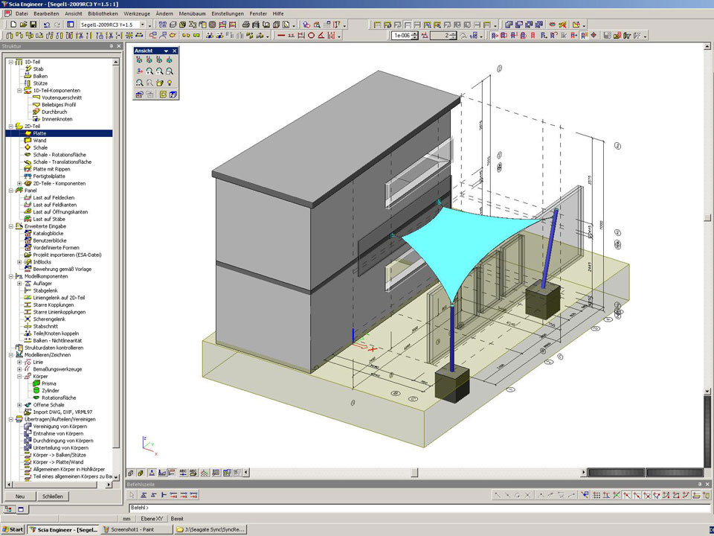Click the Neu button

tap(20, 497)
